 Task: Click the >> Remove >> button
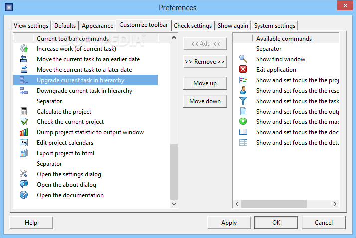click(x=205, y=62)
